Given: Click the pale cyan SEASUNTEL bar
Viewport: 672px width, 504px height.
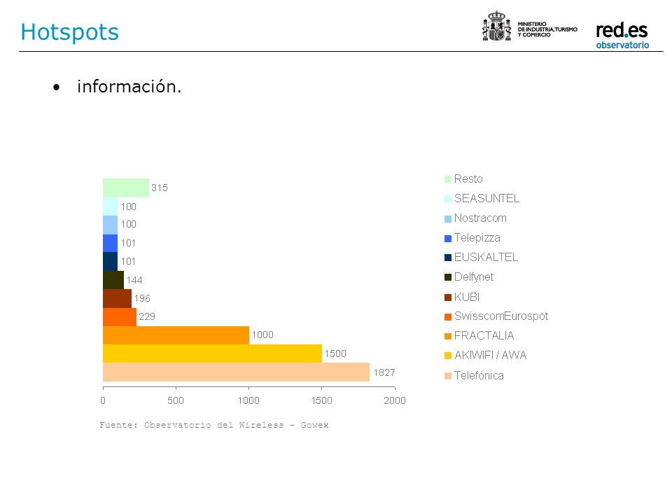Looking at the screenshot, I should coord(110,206).
